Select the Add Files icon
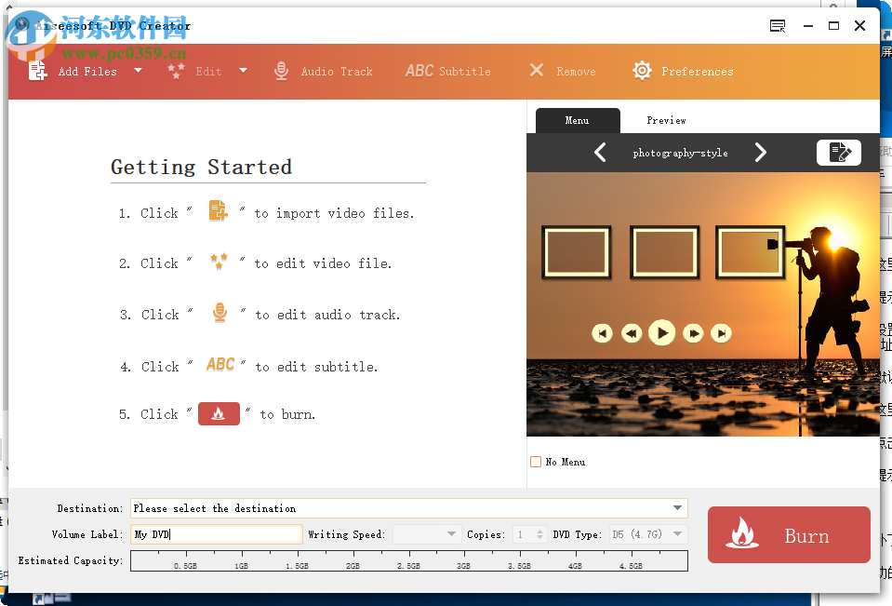 (37, 70)
